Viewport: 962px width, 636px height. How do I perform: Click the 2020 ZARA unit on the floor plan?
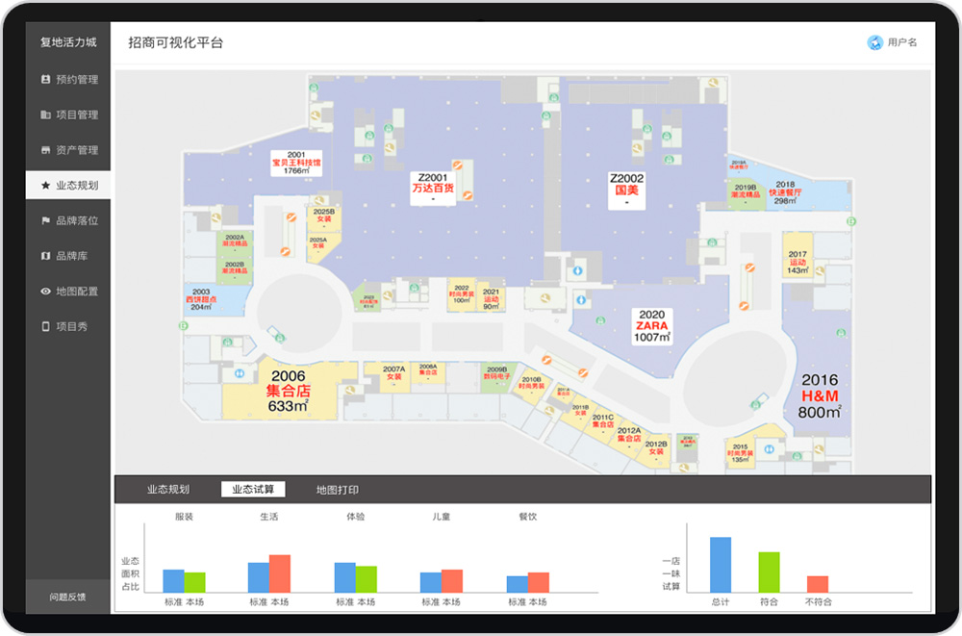(x=651, y=326)
